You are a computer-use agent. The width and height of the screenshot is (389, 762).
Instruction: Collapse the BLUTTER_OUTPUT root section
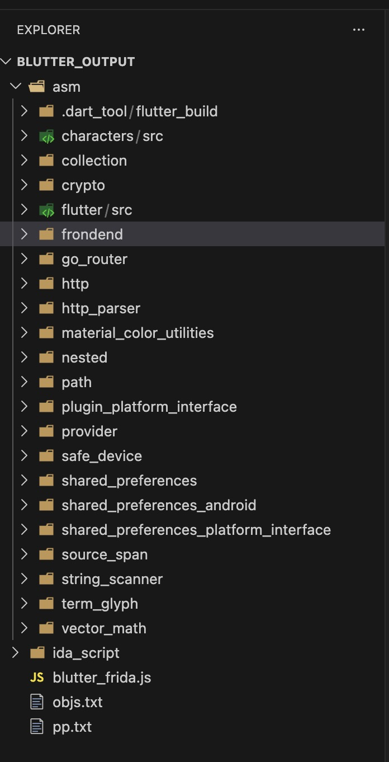click(7, 62)
